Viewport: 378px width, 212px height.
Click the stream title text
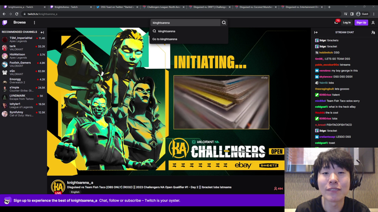click(x=149, y=187)
